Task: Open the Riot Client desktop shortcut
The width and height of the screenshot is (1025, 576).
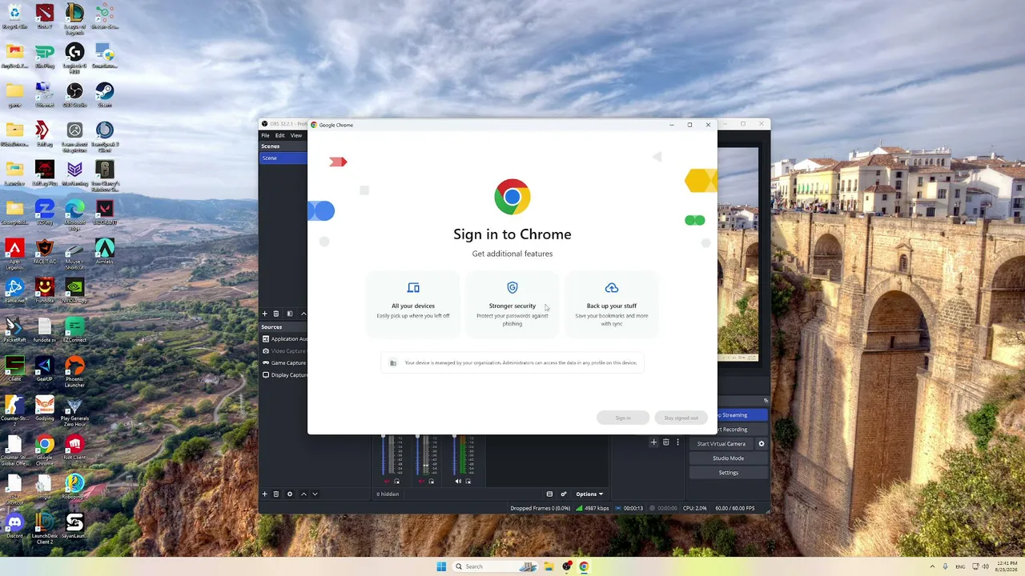Action: pyautogui.click(x=74, y=447)
